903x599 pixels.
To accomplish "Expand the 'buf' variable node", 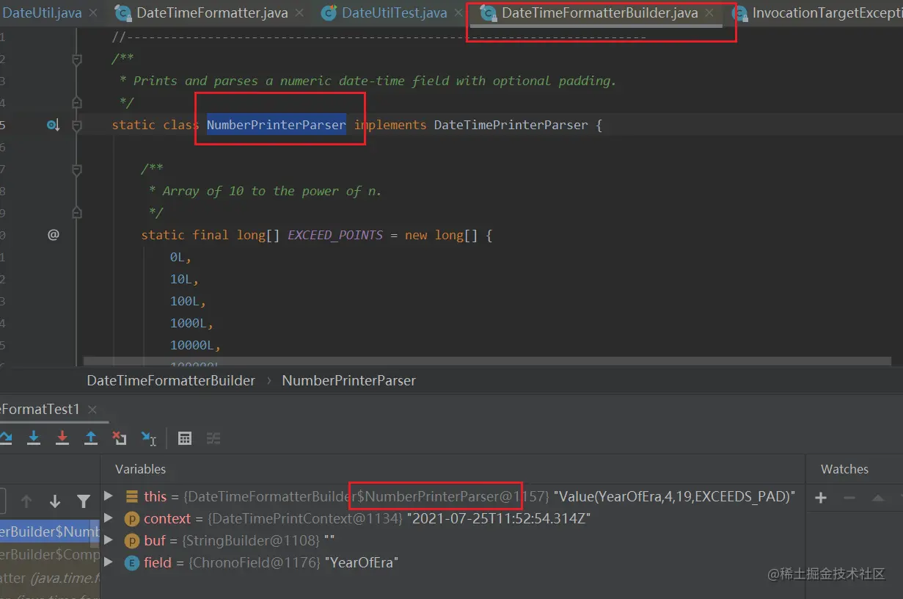I will click(109, 540).
